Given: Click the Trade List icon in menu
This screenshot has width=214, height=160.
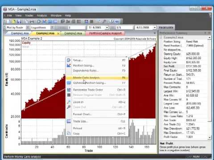Looking at the screenshot, I should tap(69, 121).
